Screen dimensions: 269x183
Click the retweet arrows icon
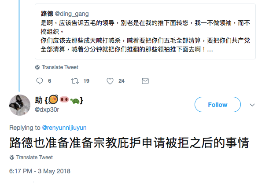74,81
